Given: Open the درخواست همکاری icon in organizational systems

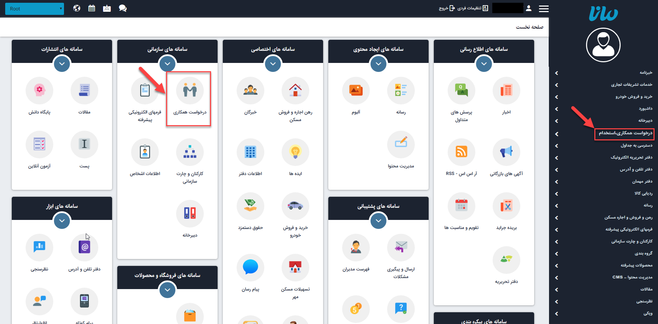Looking at the screenshot, I should point(190,91).
